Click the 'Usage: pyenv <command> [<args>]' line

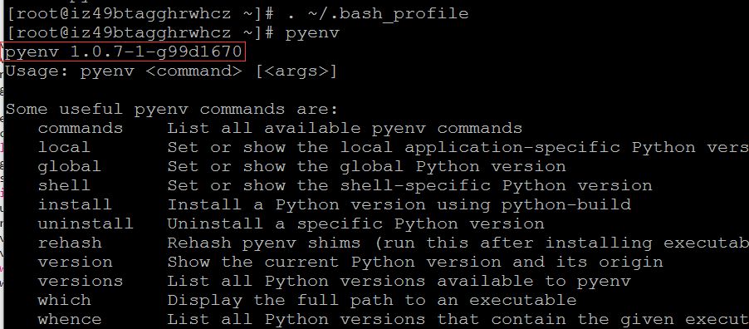coord(171,71)
